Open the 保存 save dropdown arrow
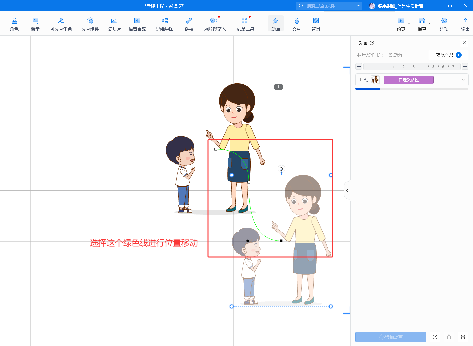The image size is (473, 346). click(x=430, y=23)
